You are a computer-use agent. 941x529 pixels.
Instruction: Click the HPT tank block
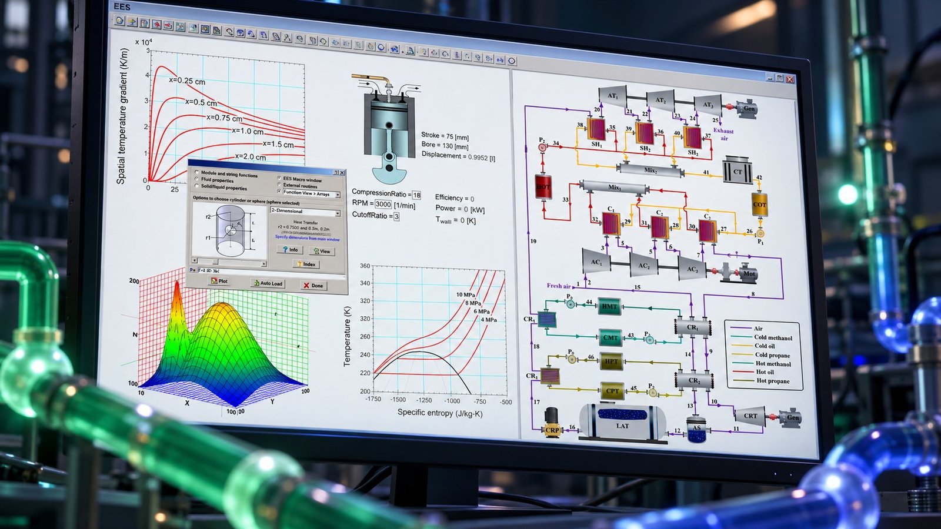pyautogui.click(x=612, y=361)
